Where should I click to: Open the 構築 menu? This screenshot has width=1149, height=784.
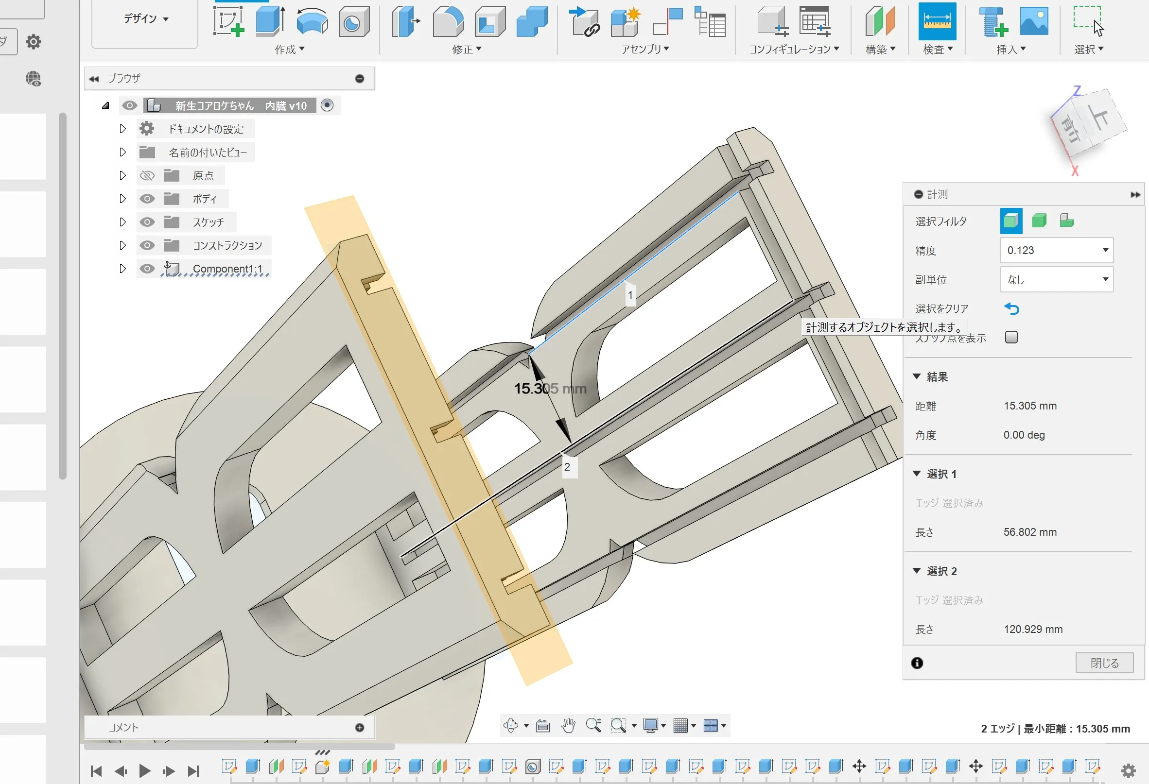pos(880,49)
